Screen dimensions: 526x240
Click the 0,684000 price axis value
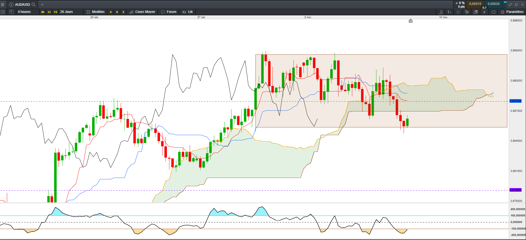pos(516,141)
